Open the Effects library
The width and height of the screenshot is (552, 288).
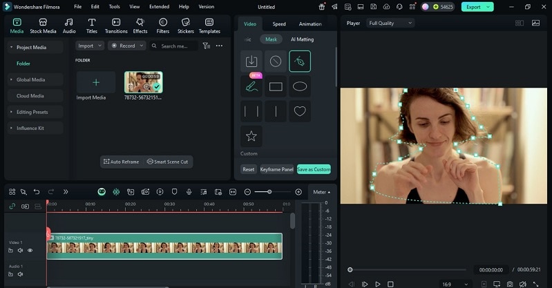point(140,26)
